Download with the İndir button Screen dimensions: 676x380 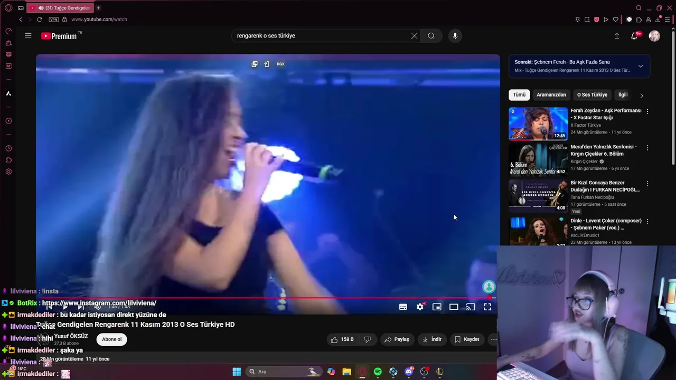[x=432, y=339]
